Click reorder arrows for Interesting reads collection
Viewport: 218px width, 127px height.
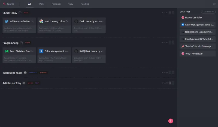[170, 72]
